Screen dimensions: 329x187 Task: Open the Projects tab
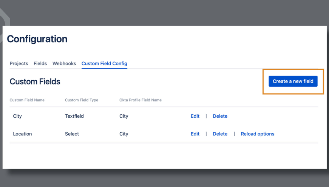click(x=19, y=63)
